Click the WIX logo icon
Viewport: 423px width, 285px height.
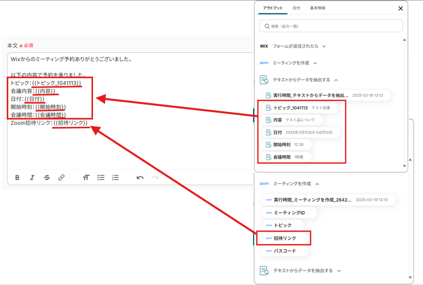pos(264,46)
